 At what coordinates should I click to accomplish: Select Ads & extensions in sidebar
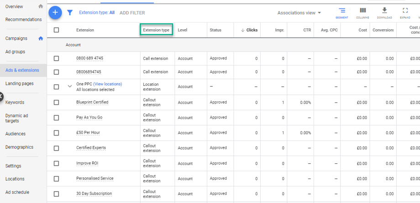[22, 70]
